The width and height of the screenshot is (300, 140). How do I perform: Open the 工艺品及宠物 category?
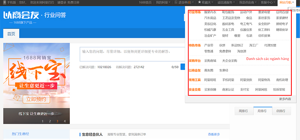(x=231, y=18)
